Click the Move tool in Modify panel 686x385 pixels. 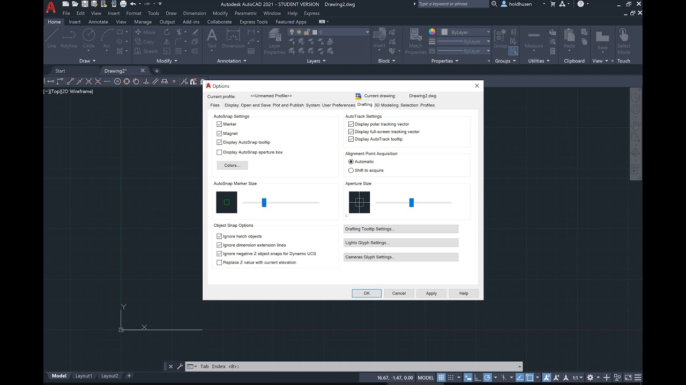(x=145, y=32)
